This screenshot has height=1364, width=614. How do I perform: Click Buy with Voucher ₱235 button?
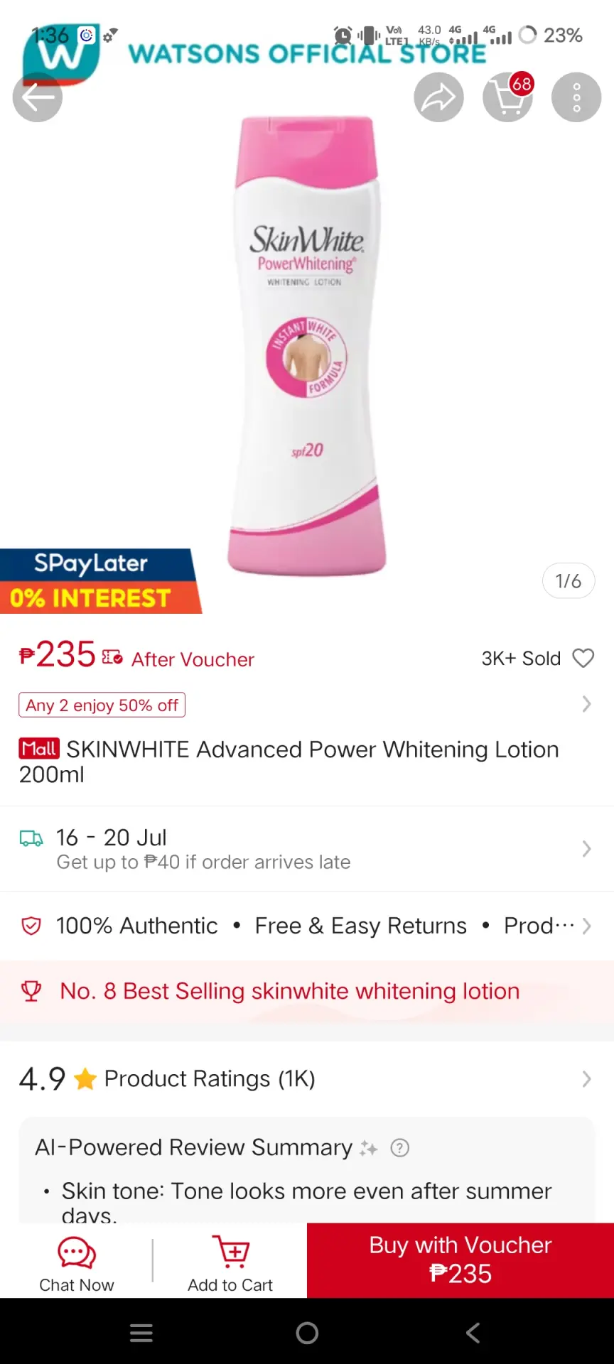460,1260
